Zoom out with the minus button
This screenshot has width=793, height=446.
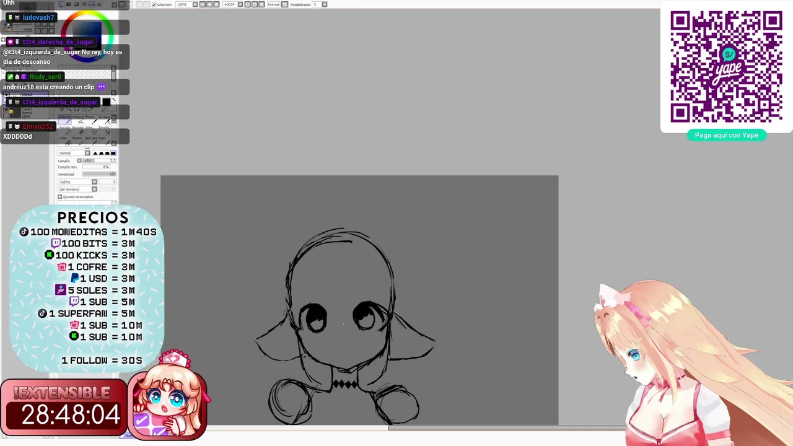[202, 4]
